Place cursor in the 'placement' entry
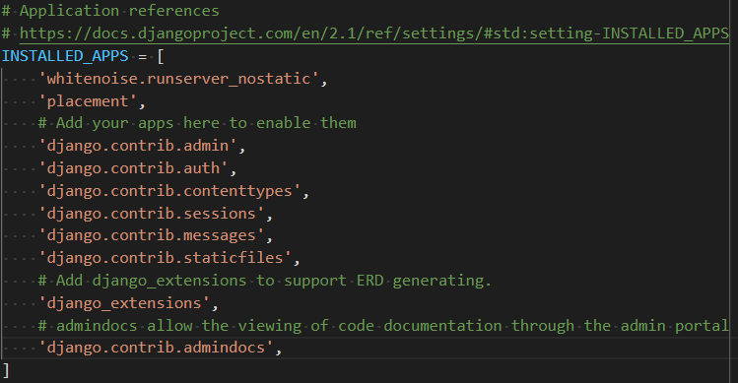Viewport: 738px width, 383px height. coord(88,101)
